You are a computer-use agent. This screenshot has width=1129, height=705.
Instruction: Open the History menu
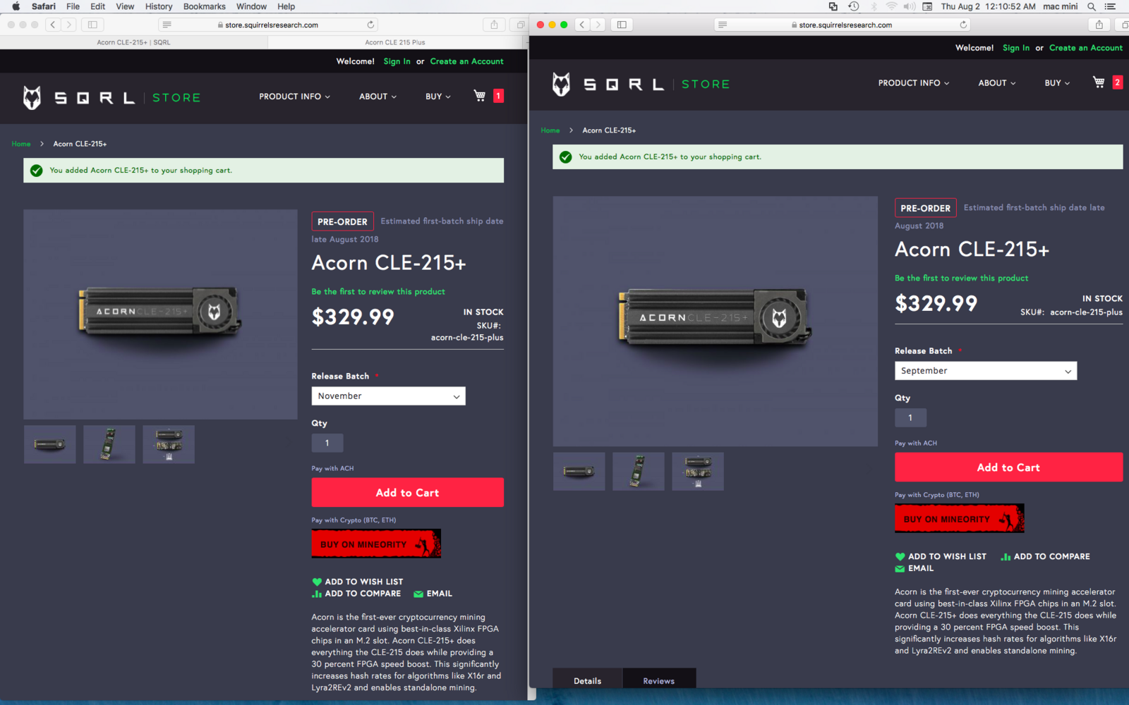(x=159, y=6)
